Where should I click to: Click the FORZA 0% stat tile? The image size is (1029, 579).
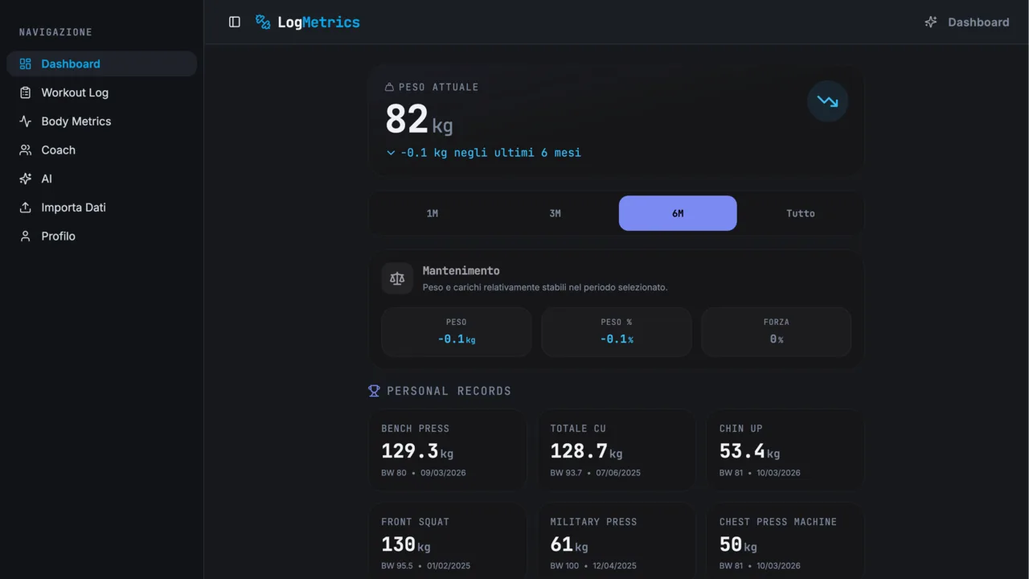[777, 332]
